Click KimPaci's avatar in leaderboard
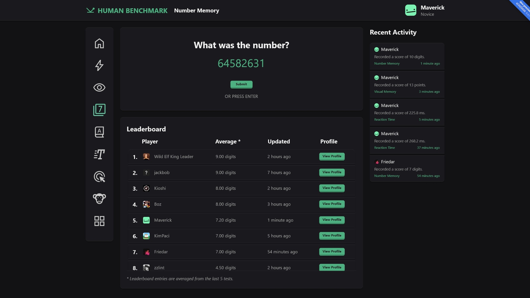530x298 pixels. point(146,236)
